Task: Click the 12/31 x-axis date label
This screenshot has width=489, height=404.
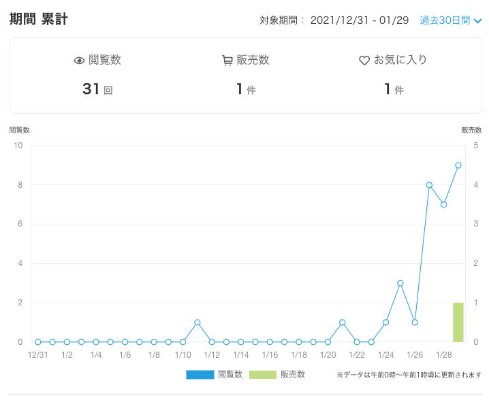Action: coord(38,355)
